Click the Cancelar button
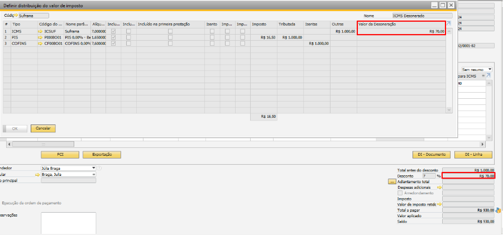 coord(43,128)
